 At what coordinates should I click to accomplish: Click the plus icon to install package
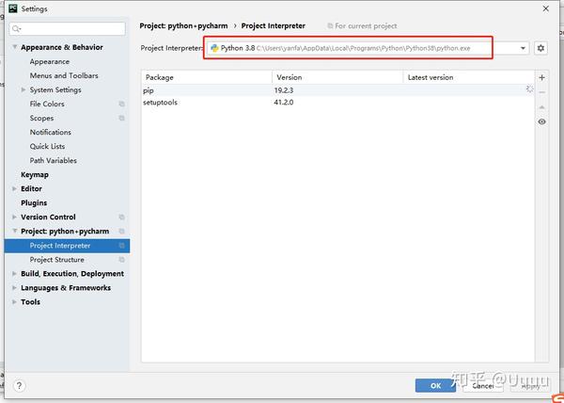coord(541,77)
